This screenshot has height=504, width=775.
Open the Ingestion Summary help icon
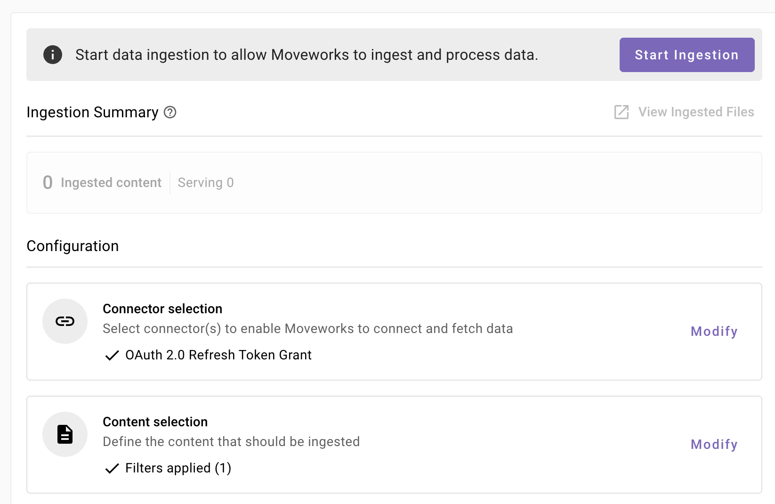pyautogui.click(x=170, y=113)
